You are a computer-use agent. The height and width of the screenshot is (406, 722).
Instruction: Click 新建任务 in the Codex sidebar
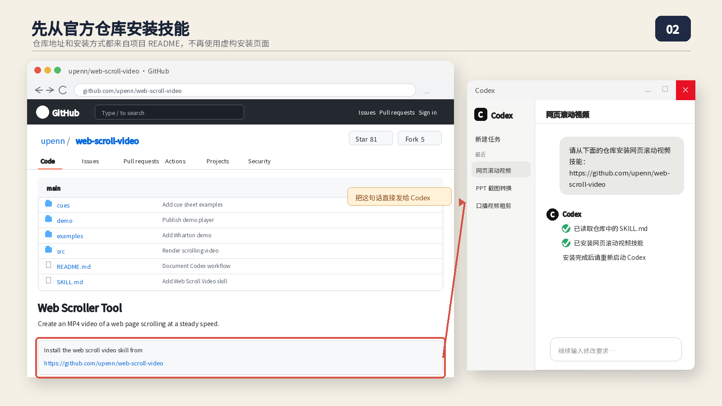(x=488, y=139)
